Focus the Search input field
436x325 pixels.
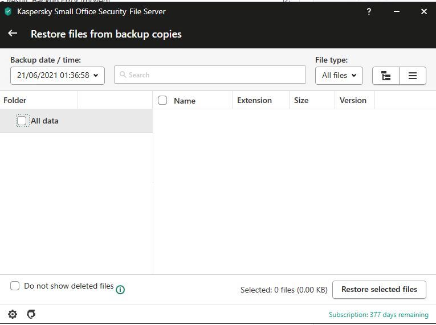point(210,75)
